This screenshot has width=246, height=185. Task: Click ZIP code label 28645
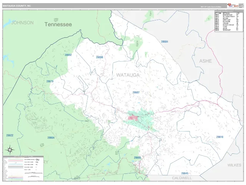(184, 173)
